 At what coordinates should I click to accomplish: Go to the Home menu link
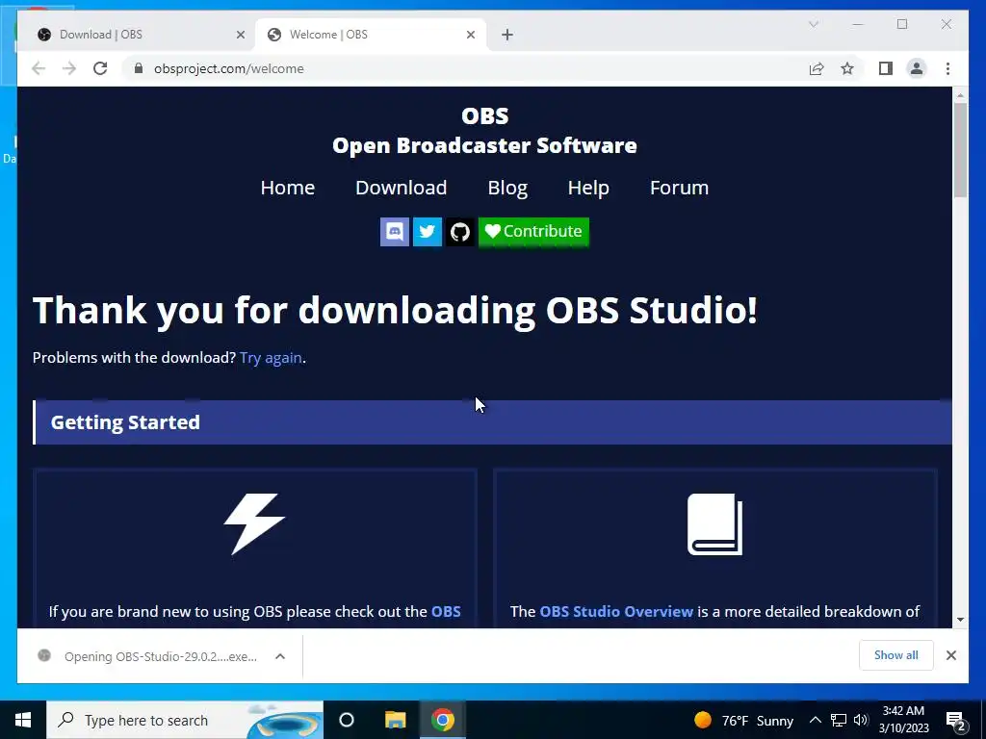point(287,188)
